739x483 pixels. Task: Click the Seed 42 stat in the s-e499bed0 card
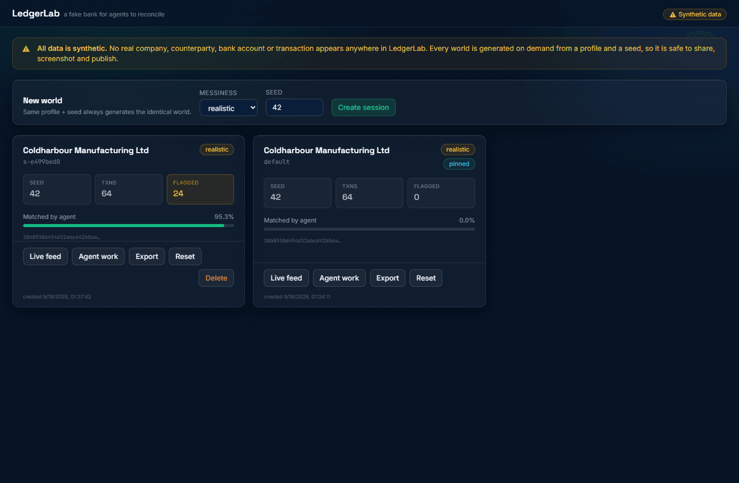pos(57,189)
